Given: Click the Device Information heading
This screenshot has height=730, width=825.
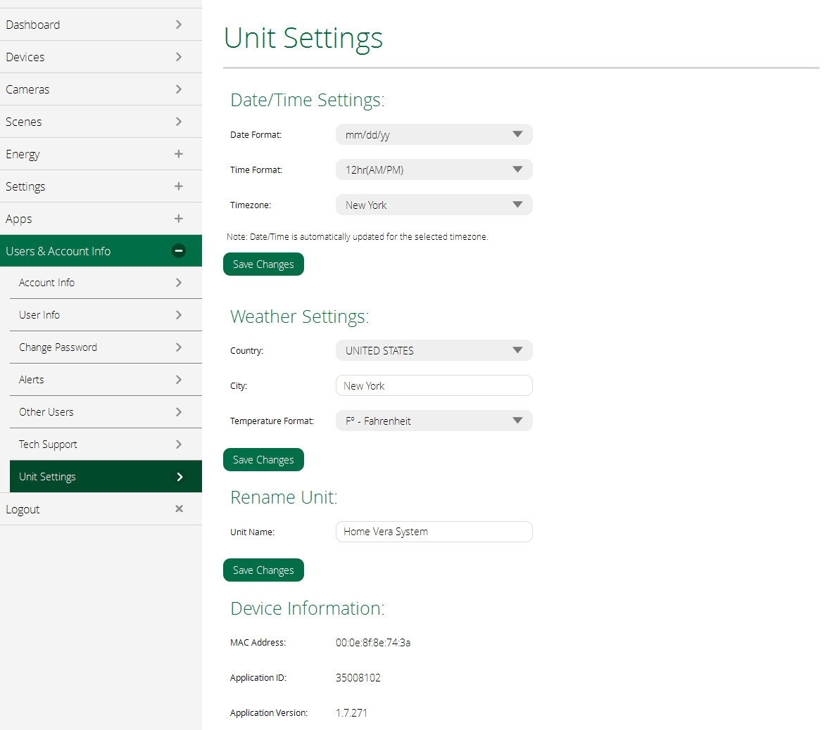Looking at the screenshot, I should click(x=308, y=608).
